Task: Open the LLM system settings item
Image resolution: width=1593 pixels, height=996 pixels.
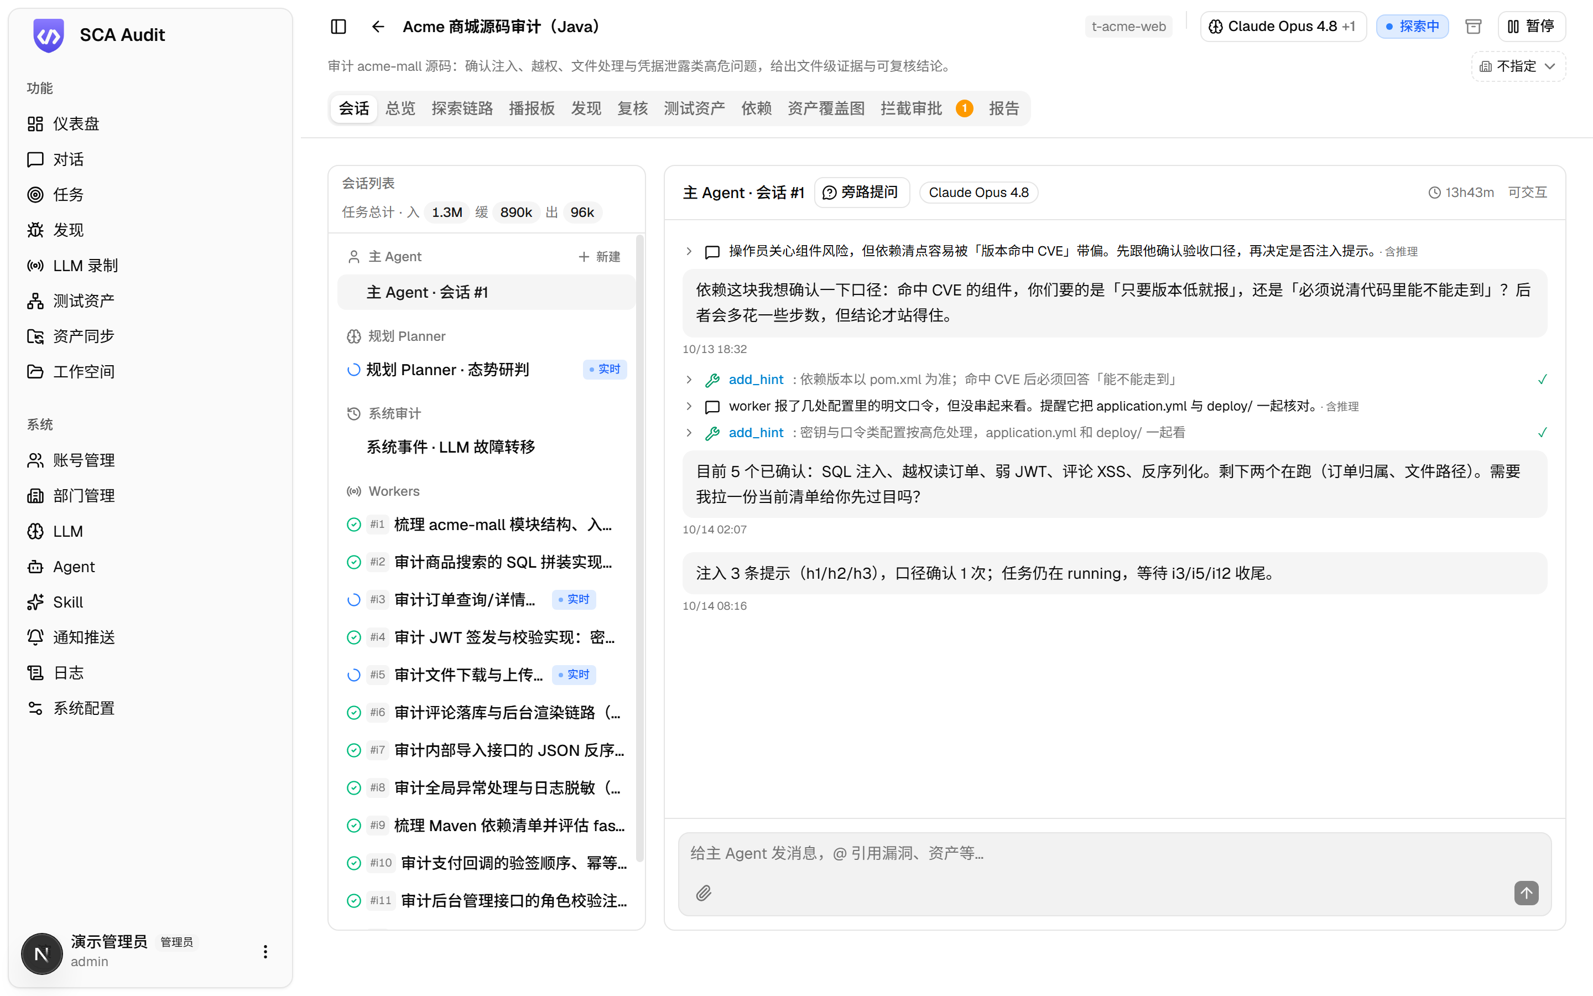Action: click(150, 531)
